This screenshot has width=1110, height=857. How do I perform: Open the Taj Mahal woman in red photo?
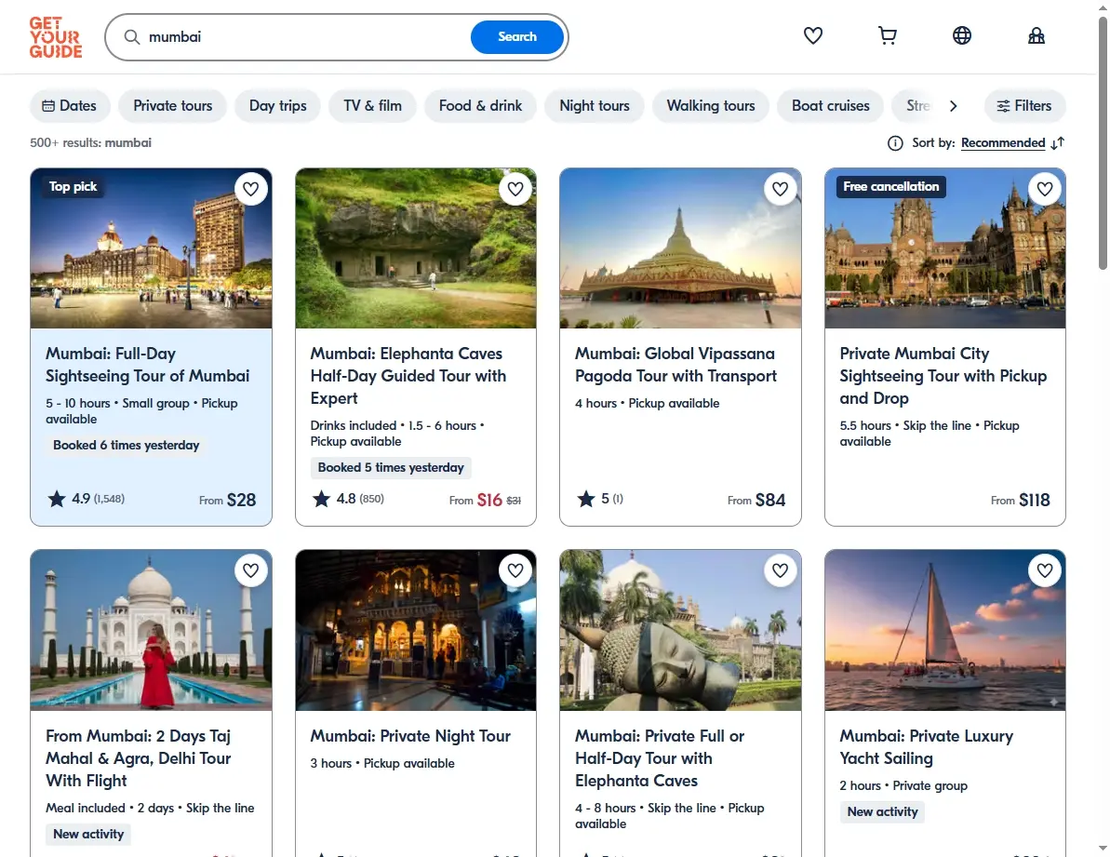(x=151, y=630)
